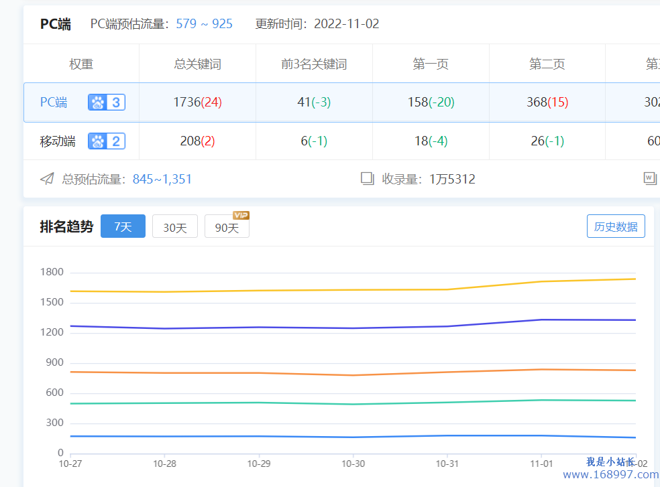Click total estimated traffic 845~1,351
This screenshot has width=660, height=487.
162,179
